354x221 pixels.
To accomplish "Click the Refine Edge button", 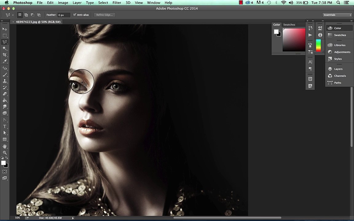I will point(104,15).
